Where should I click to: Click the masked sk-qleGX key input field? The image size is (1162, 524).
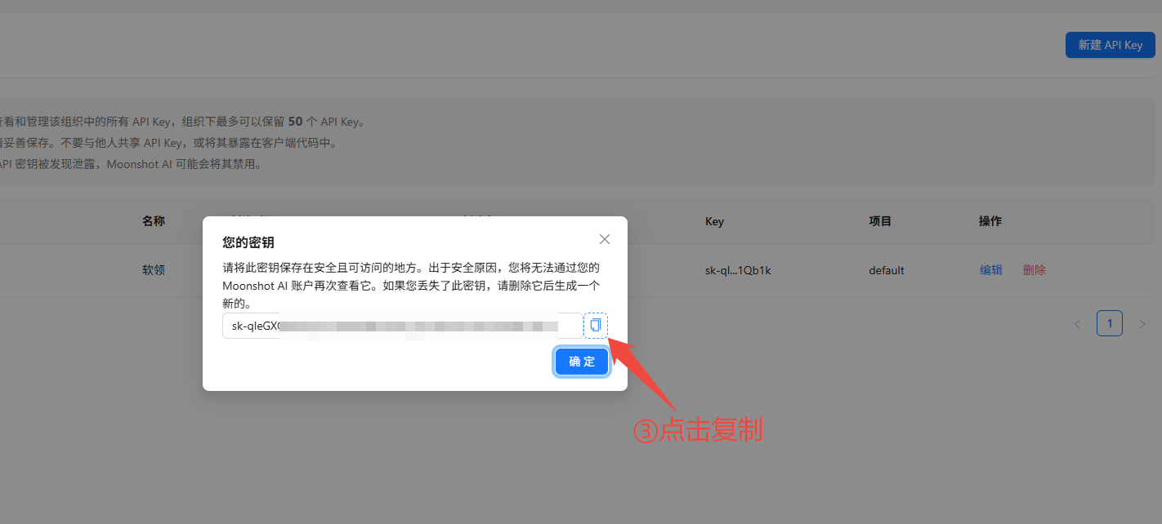pos(400,325)
